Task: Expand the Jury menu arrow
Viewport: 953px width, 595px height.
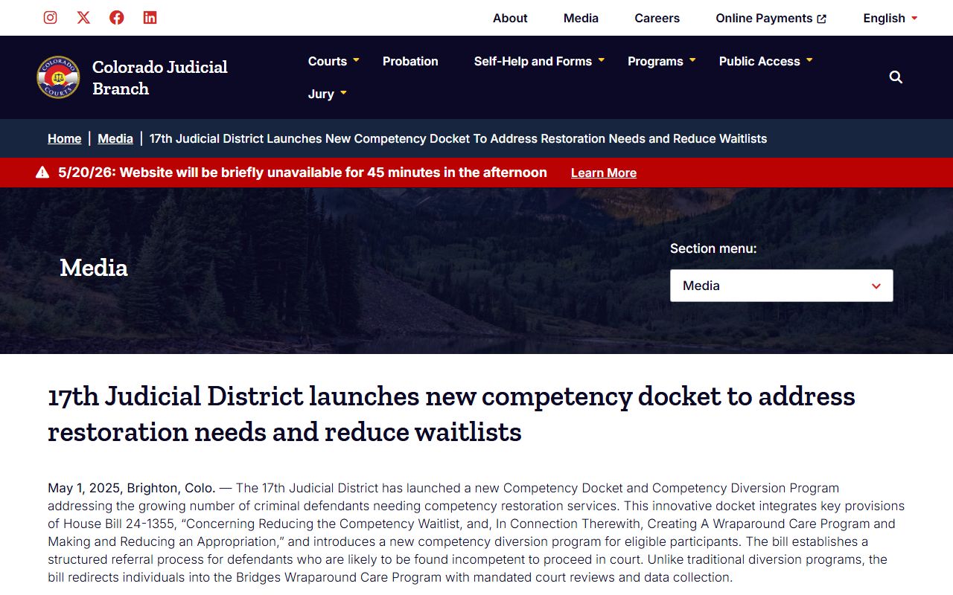Action: click(x=343, y=93)
